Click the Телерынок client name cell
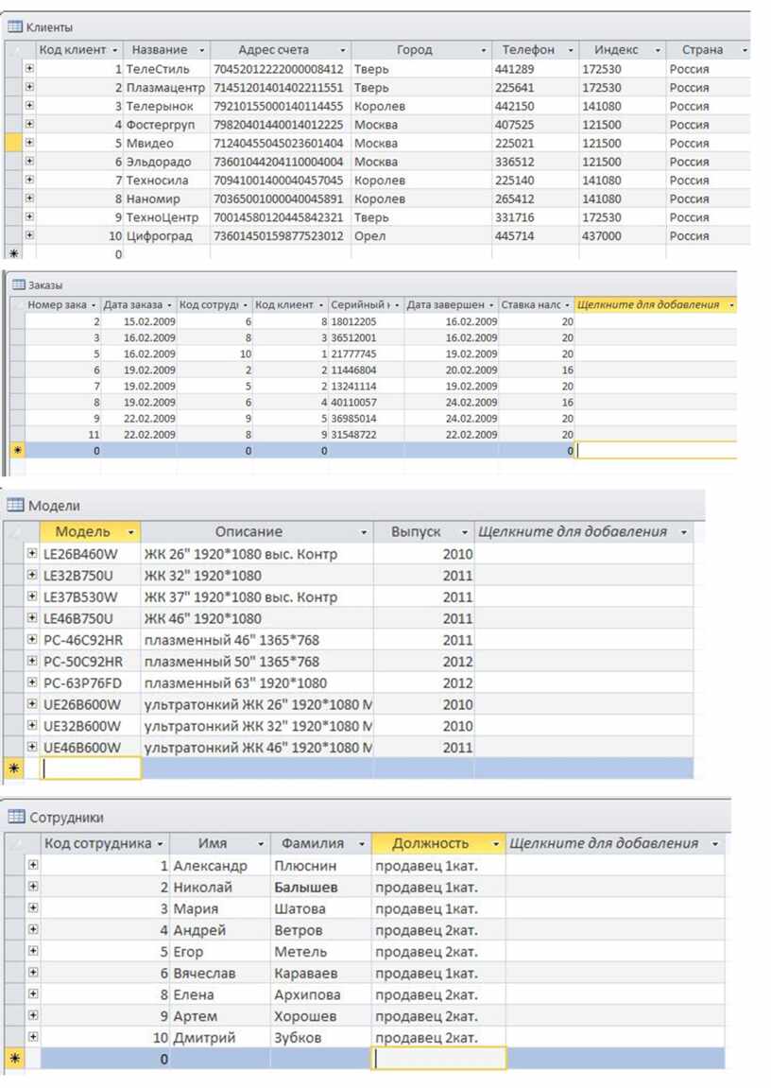The height and width of the screenshot is (1088, 771). tap(166, 106)
